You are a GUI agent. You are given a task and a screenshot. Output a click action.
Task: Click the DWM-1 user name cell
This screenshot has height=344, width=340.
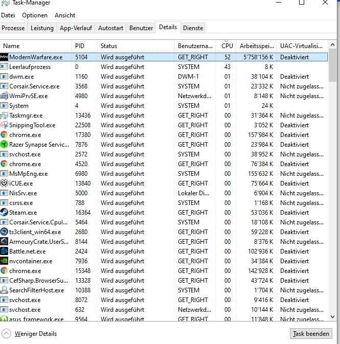click(188, 77)
